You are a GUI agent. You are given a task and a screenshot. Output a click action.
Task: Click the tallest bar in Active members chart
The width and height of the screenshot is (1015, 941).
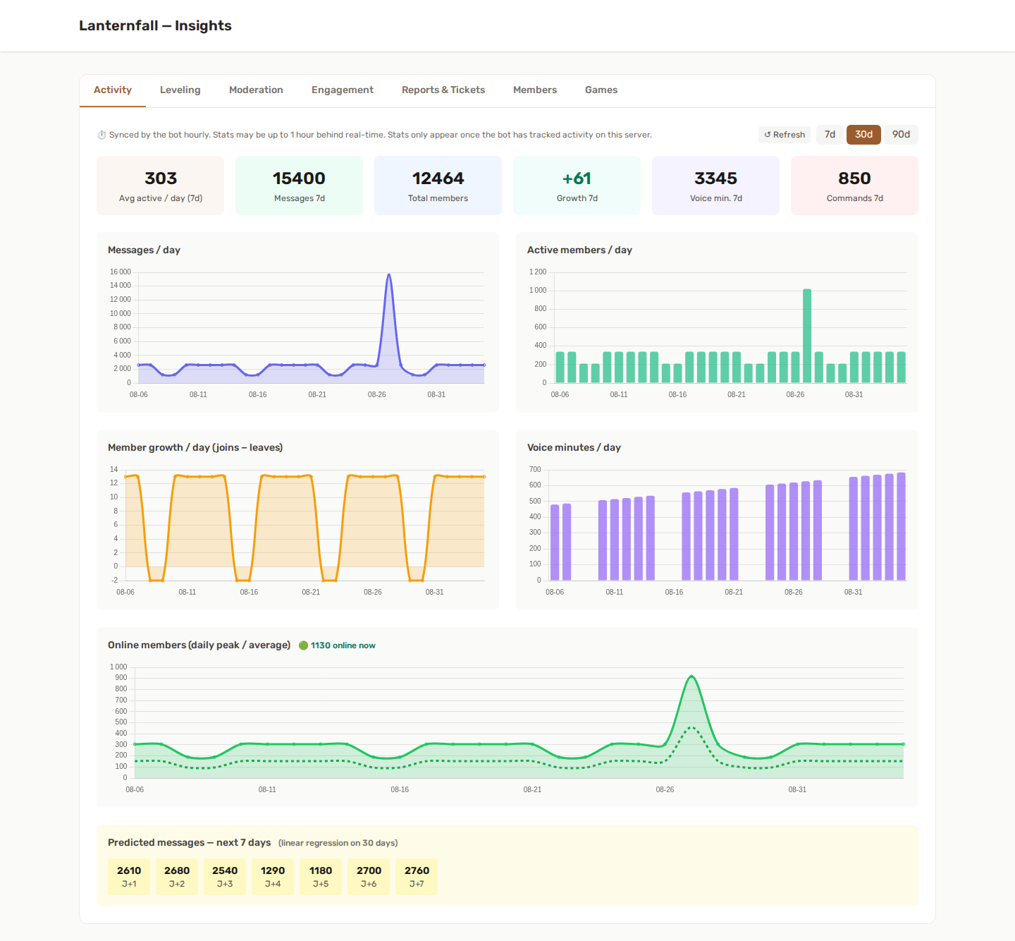coord(807,336)
